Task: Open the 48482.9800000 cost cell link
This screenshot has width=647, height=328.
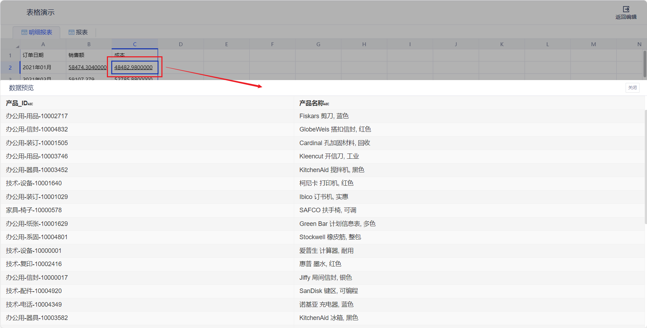Action: pyautogui.click(x=133, y=67)
